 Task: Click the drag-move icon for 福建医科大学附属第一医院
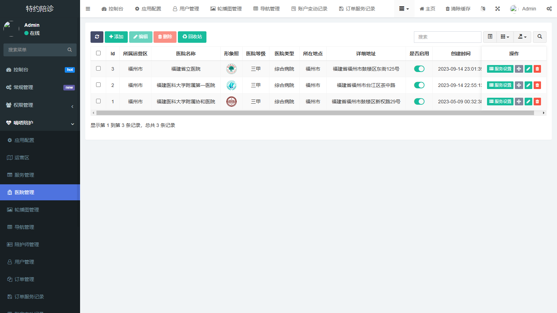click(x=519, y=85)
